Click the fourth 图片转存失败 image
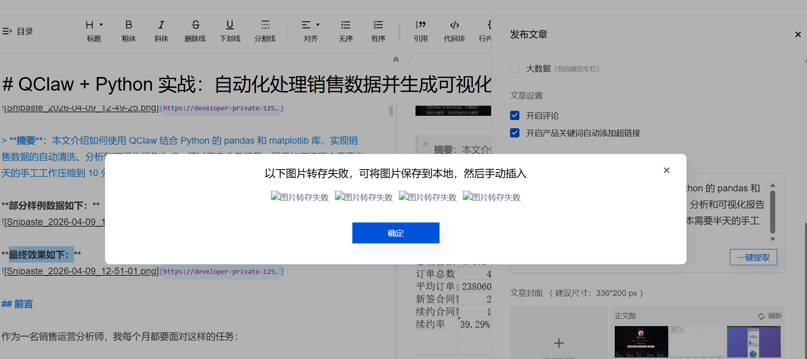This screenshot has height=359, width=807. pos(491,197)
